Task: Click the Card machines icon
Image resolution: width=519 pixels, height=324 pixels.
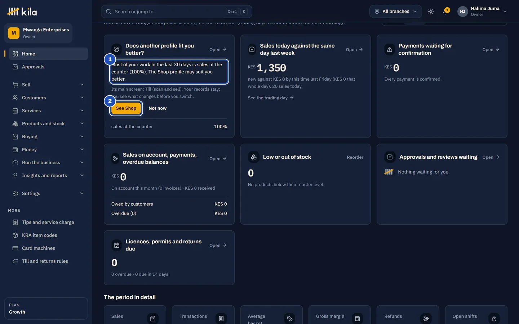Action: click(x=15, y=248)
